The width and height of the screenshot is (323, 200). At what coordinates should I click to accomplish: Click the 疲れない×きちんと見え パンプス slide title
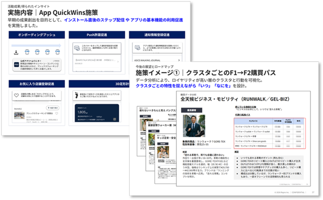tap(158, 110)
